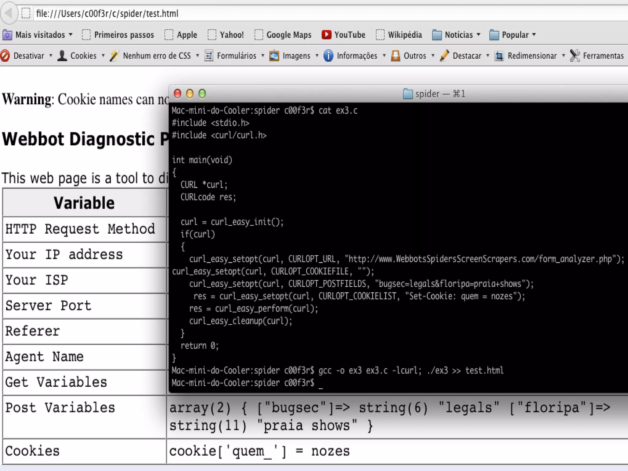Screen dimensions: 628x471
Task: Click the terminal's yellow minimize button
Action: (x=190, y=94)
